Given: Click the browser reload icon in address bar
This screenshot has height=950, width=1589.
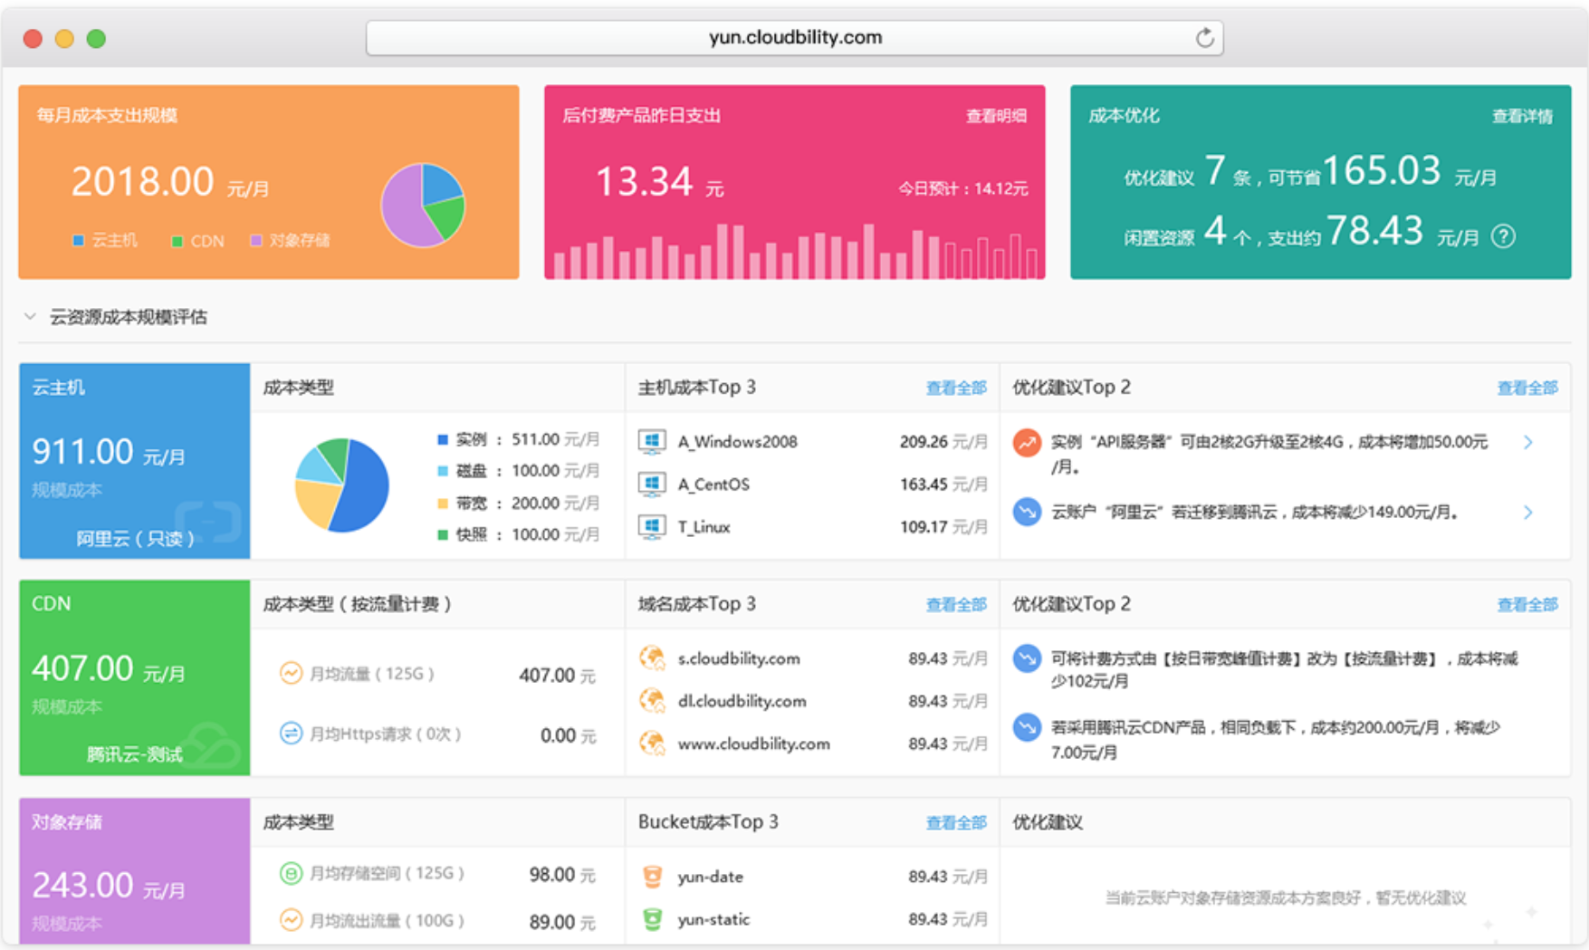Looking at the screenshot, I should coord(1204,38).
